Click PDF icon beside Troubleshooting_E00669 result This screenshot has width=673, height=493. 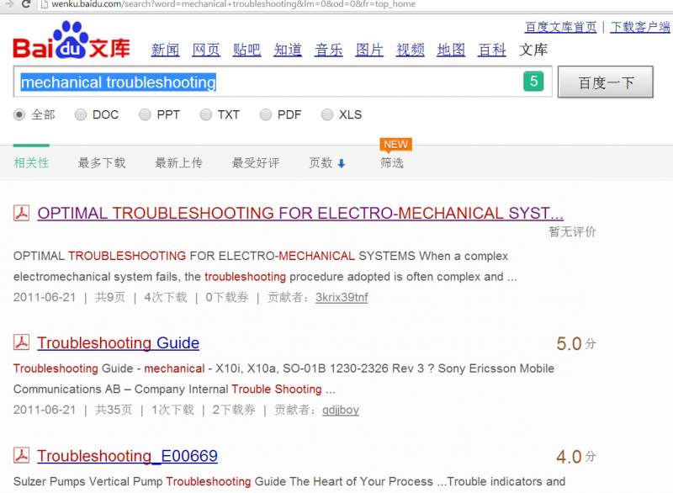pyautogui.click(x=21, y=455)
